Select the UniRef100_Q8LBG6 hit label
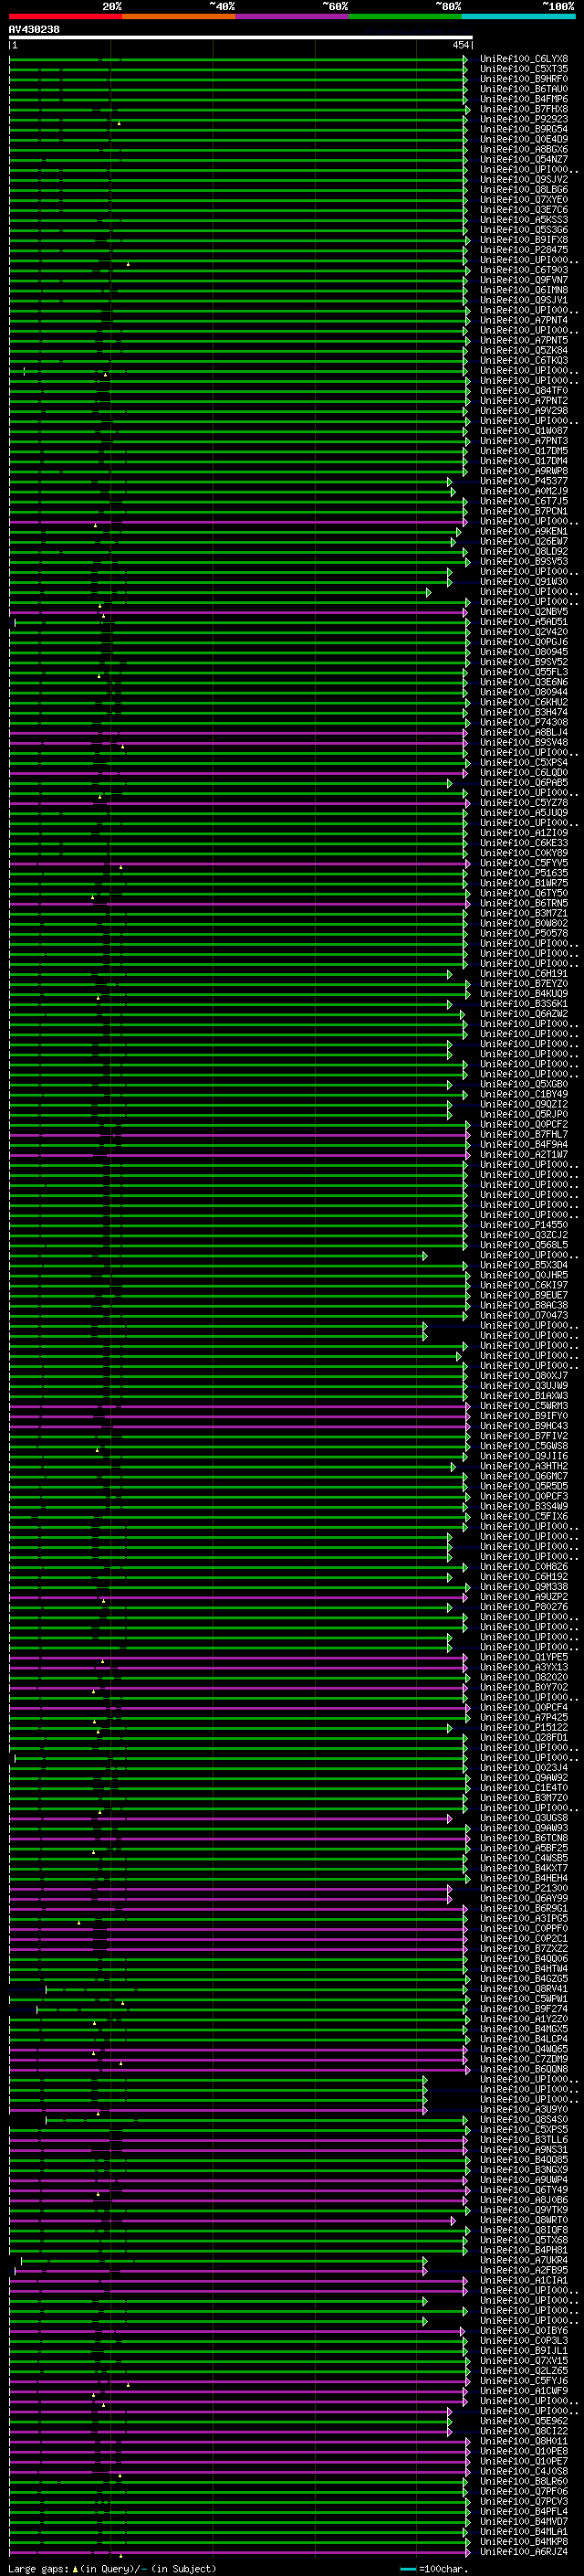 523,190
